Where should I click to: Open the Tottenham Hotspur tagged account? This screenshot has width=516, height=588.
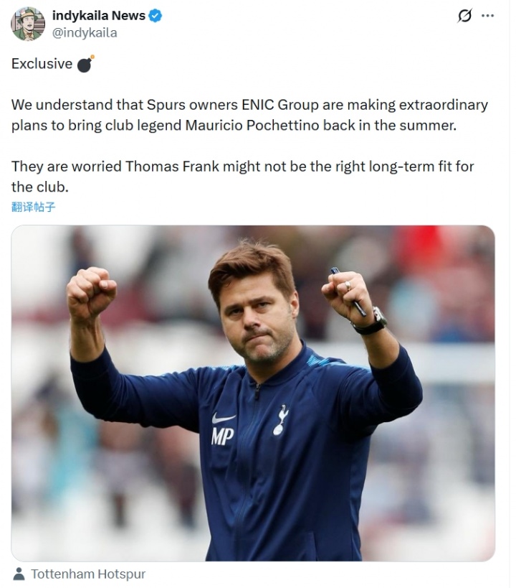click(x=88, y=574)
